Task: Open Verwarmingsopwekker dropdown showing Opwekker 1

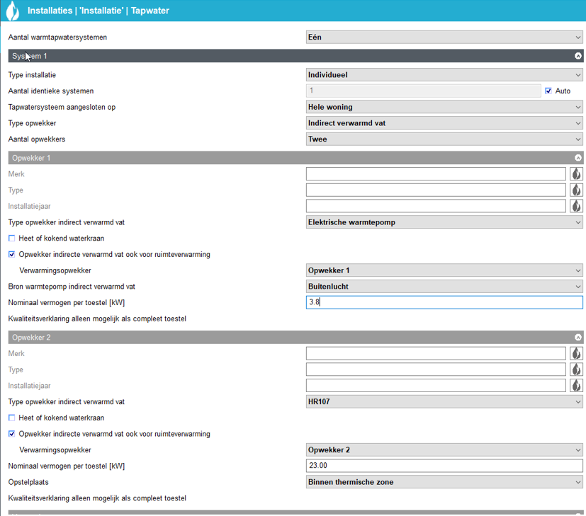Action: [444, 270]
